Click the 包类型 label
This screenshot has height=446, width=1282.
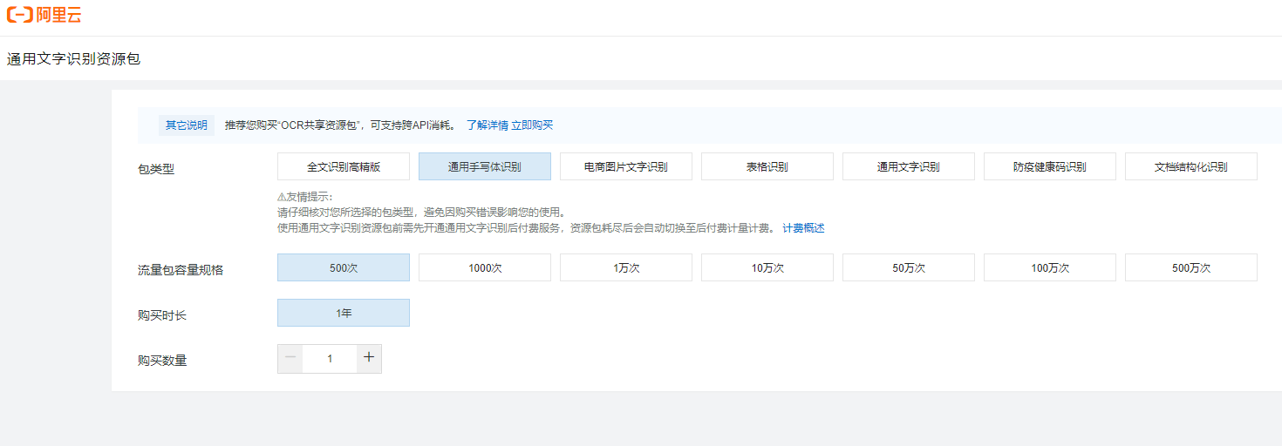(156, 169)
